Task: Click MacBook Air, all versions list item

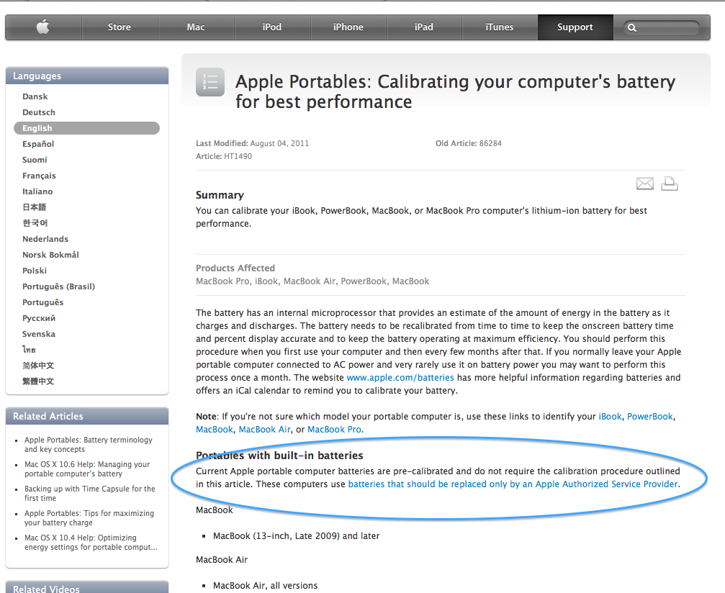Action: click(x=265, y=586)
